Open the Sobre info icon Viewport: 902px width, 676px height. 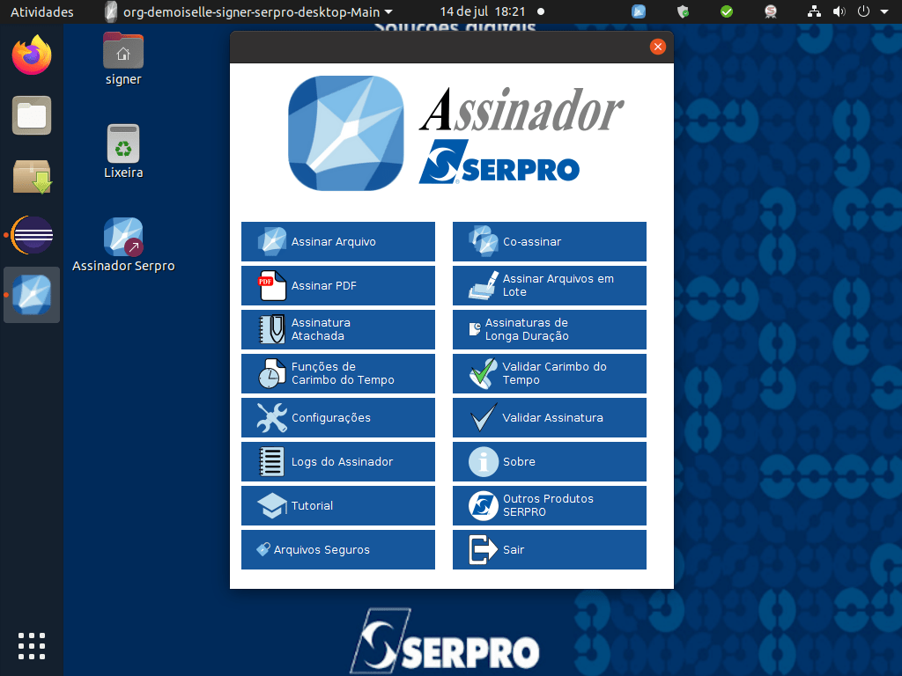[483, 461]
